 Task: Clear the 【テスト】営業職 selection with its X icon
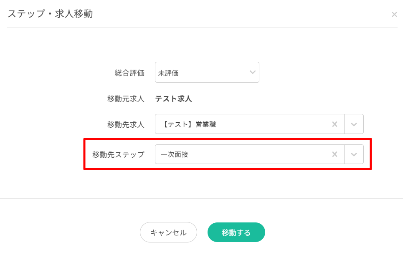pyautogui.click(x=335, y=124)
